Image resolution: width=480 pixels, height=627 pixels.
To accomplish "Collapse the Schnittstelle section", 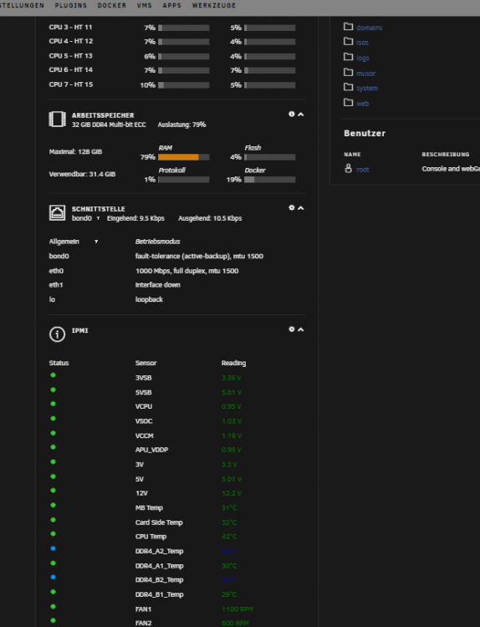I will [x=301, y=208].
